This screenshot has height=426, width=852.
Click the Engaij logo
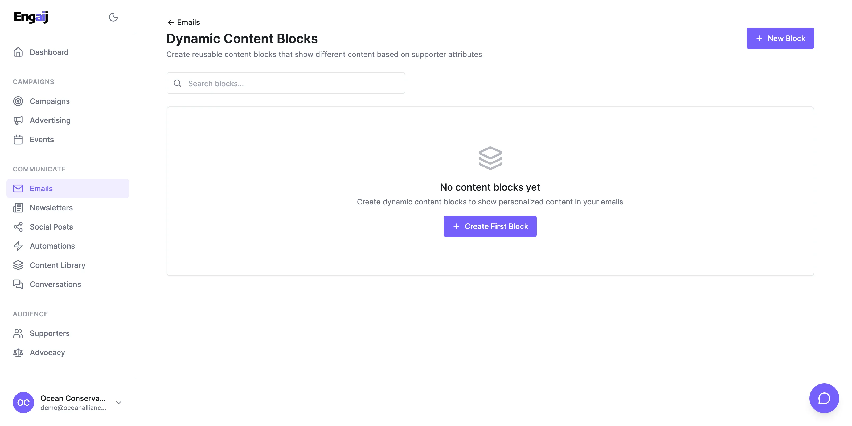coord(31,17)
